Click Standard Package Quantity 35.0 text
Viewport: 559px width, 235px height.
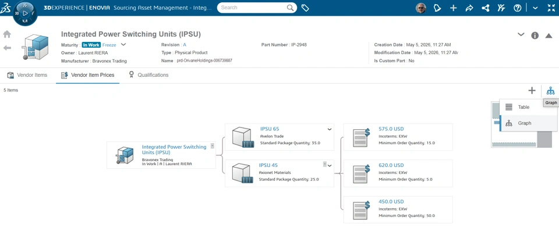290,143
